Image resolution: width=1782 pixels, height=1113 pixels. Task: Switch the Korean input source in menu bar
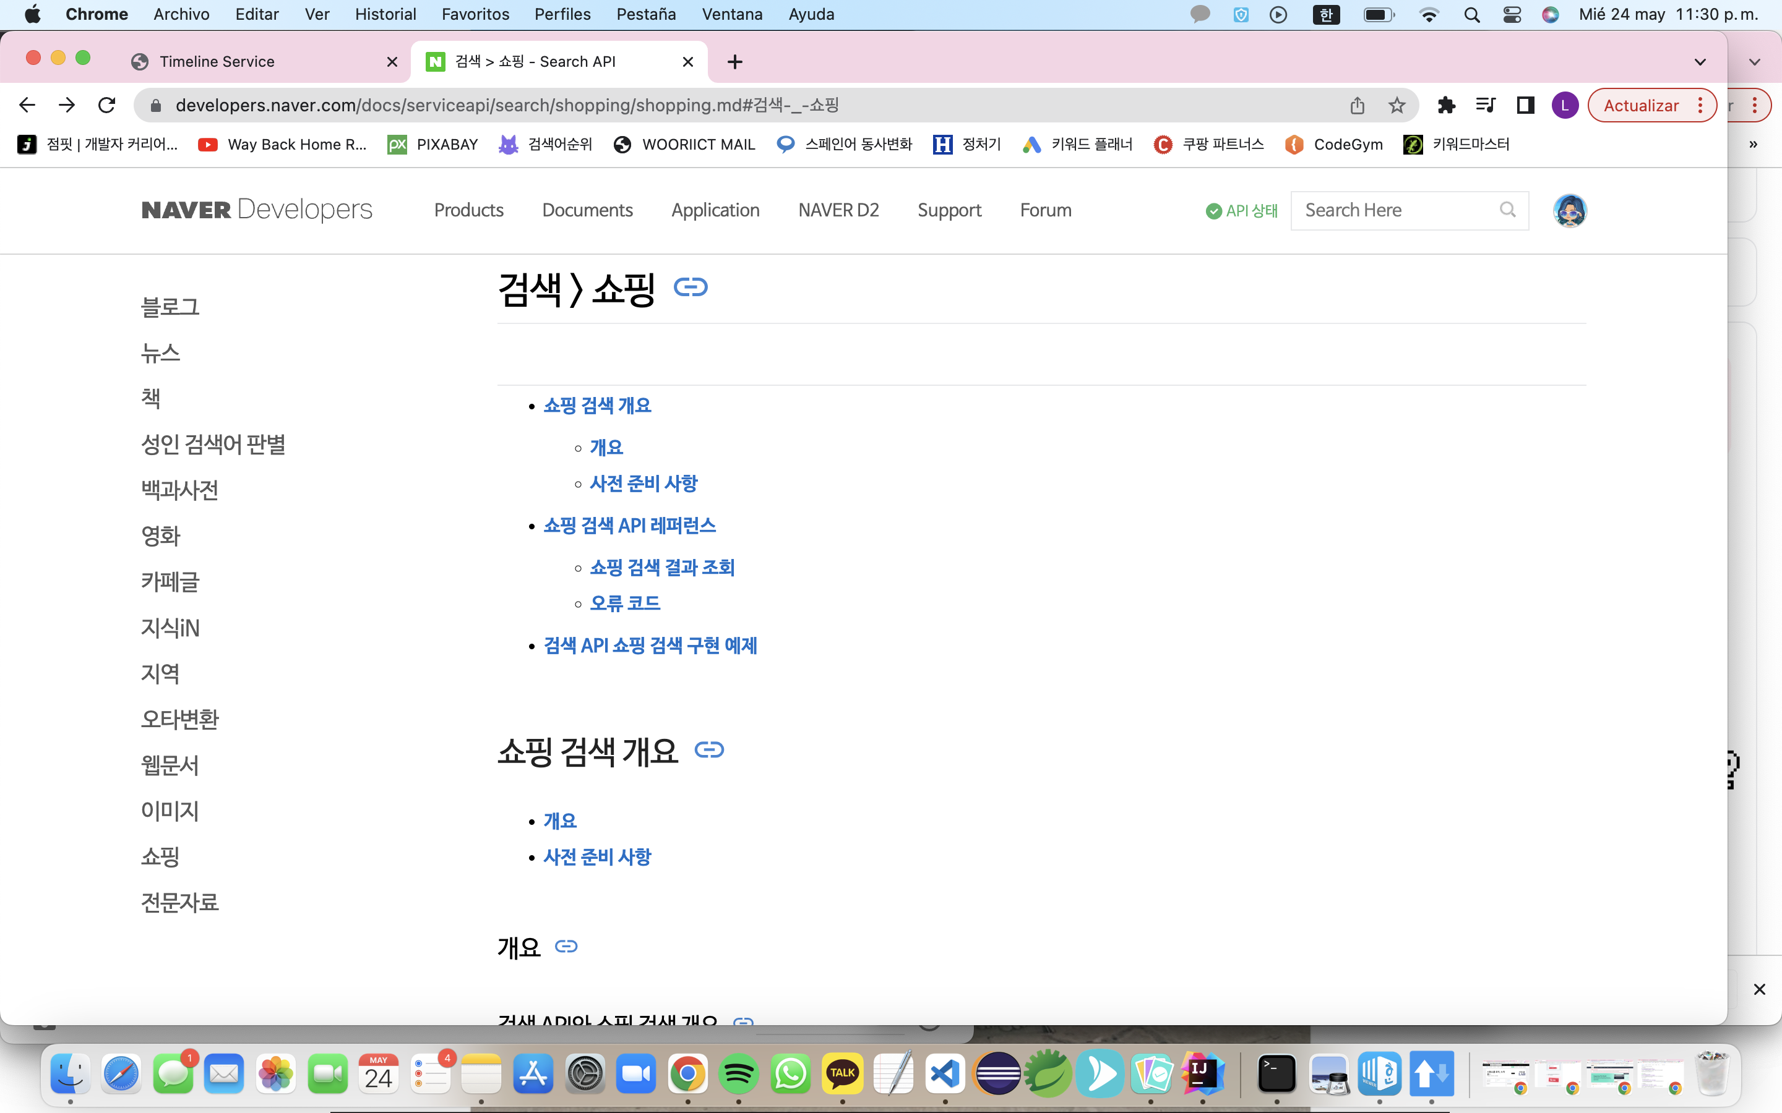pos(1326,15)
